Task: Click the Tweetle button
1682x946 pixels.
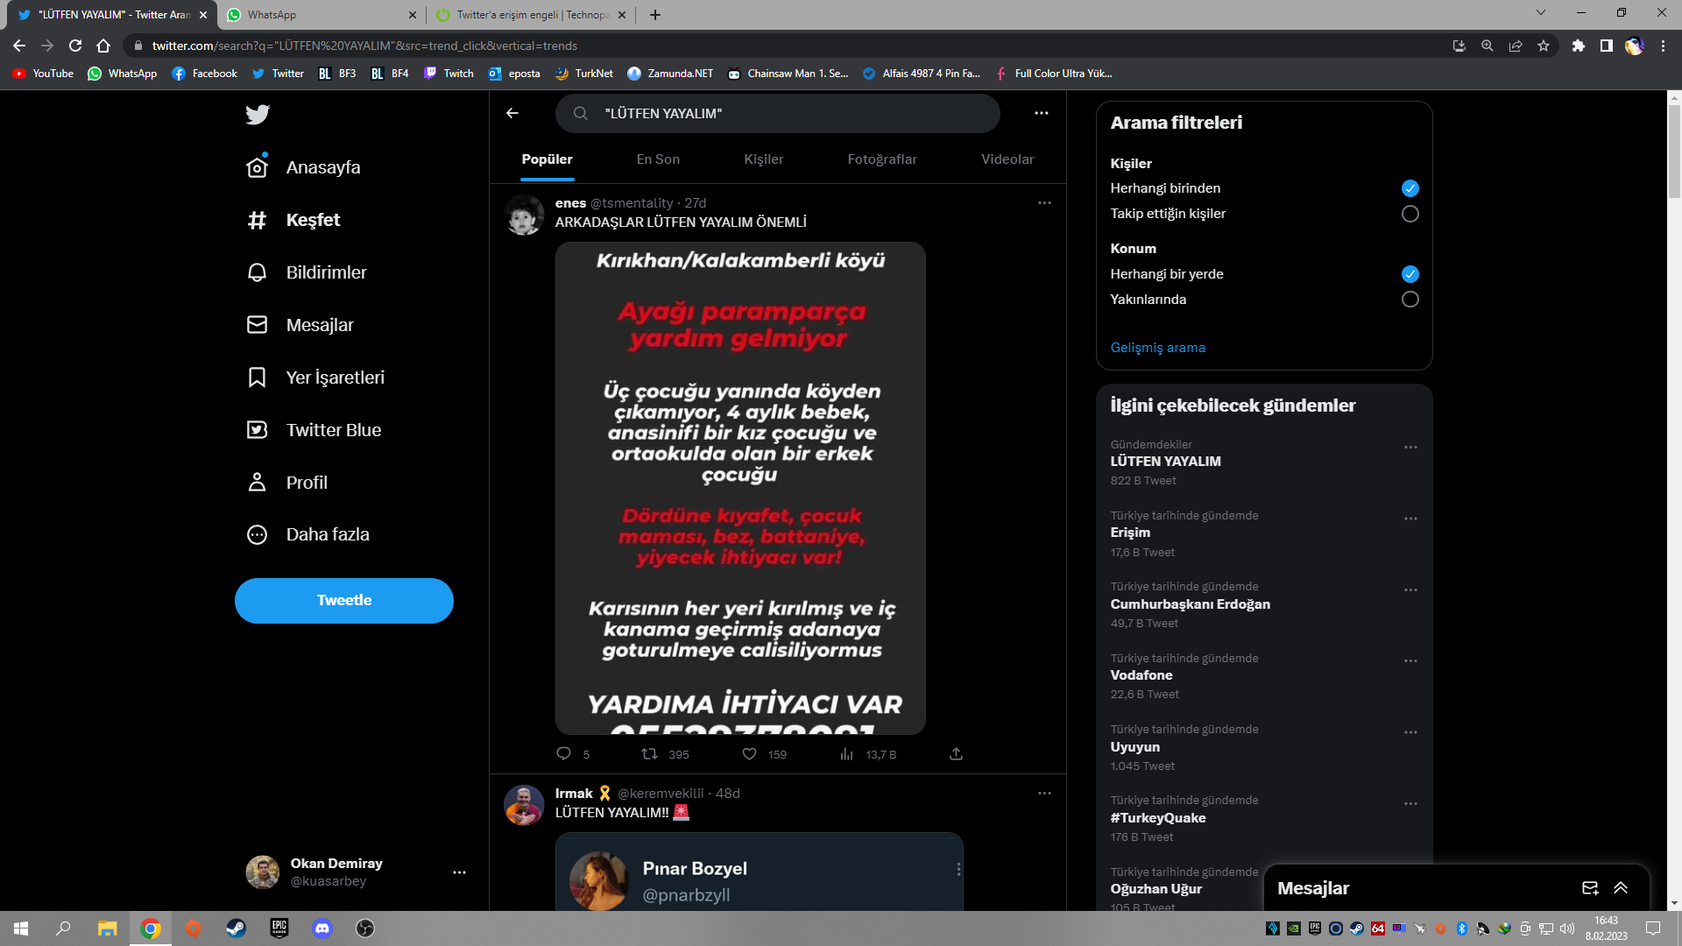Action: coord(344,601)
